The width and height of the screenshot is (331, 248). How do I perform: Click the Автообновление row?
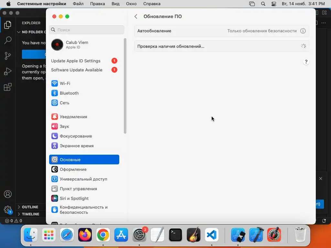click(x=222, y=31)
